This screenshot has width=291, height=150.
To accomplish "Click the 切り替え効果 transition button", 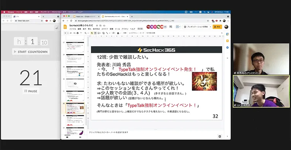I will click(151, 33).
